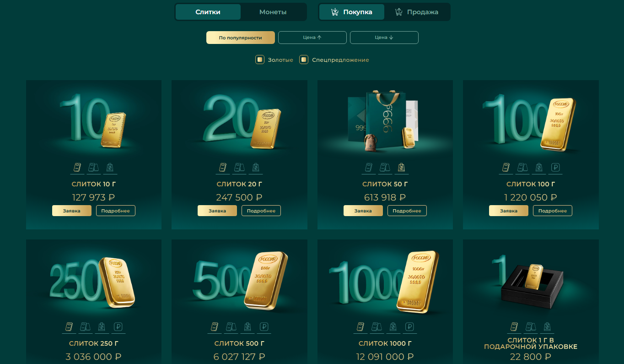Click the ruble icon under 100 g ingot
This screenshot has height=364, width=624.
coord(556,168)
